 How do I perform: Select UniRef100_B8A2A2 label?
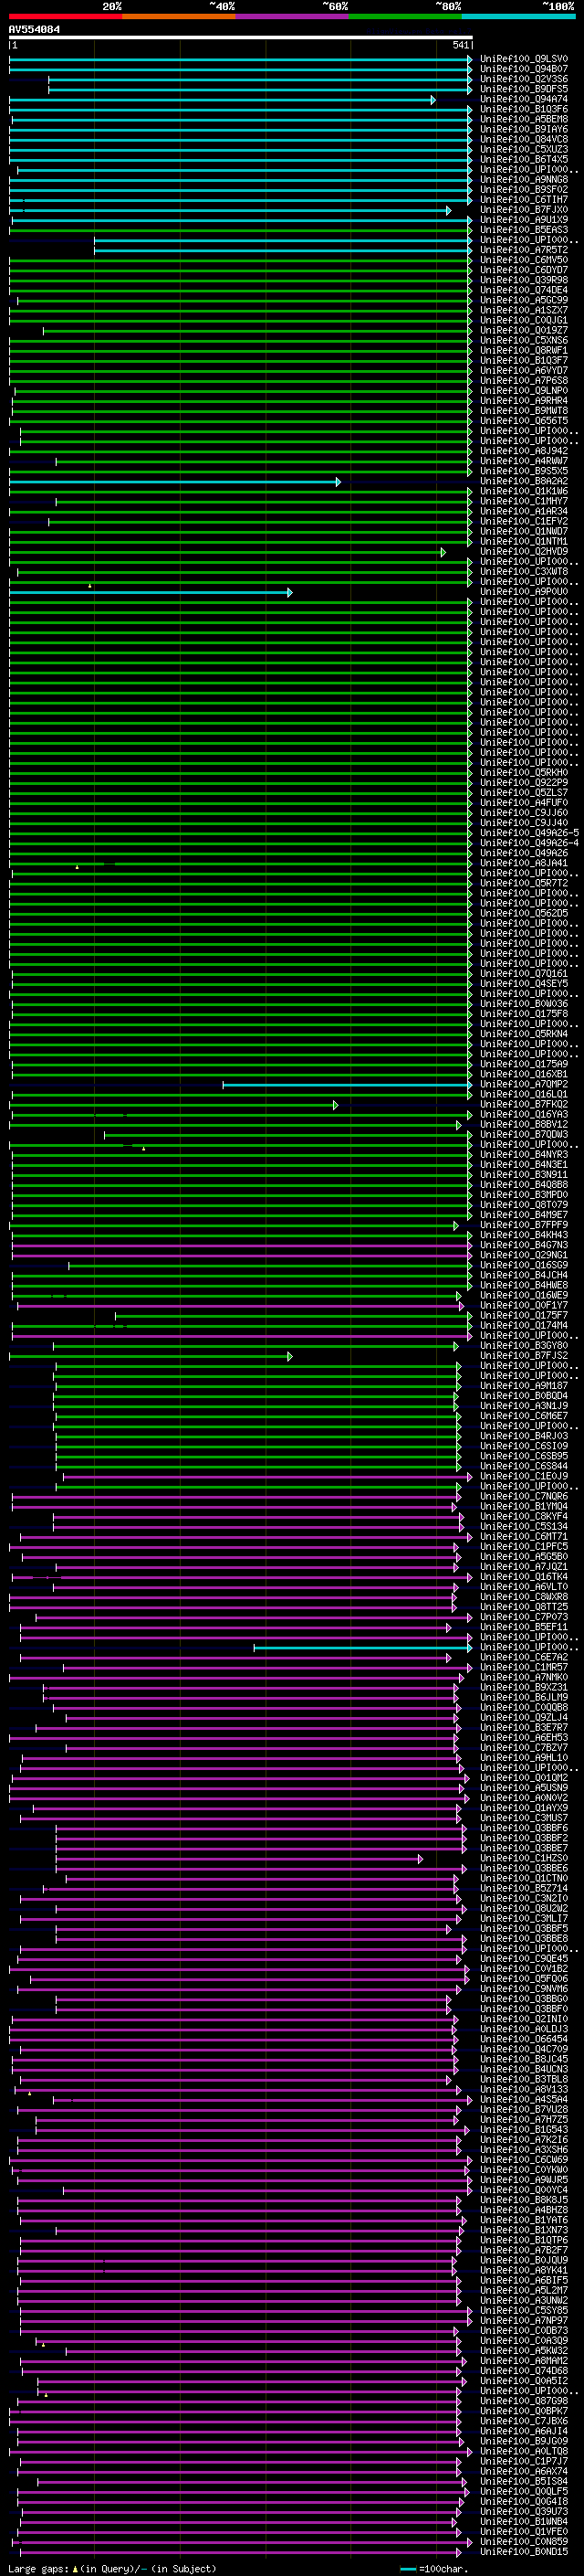(x=523, y=481)
